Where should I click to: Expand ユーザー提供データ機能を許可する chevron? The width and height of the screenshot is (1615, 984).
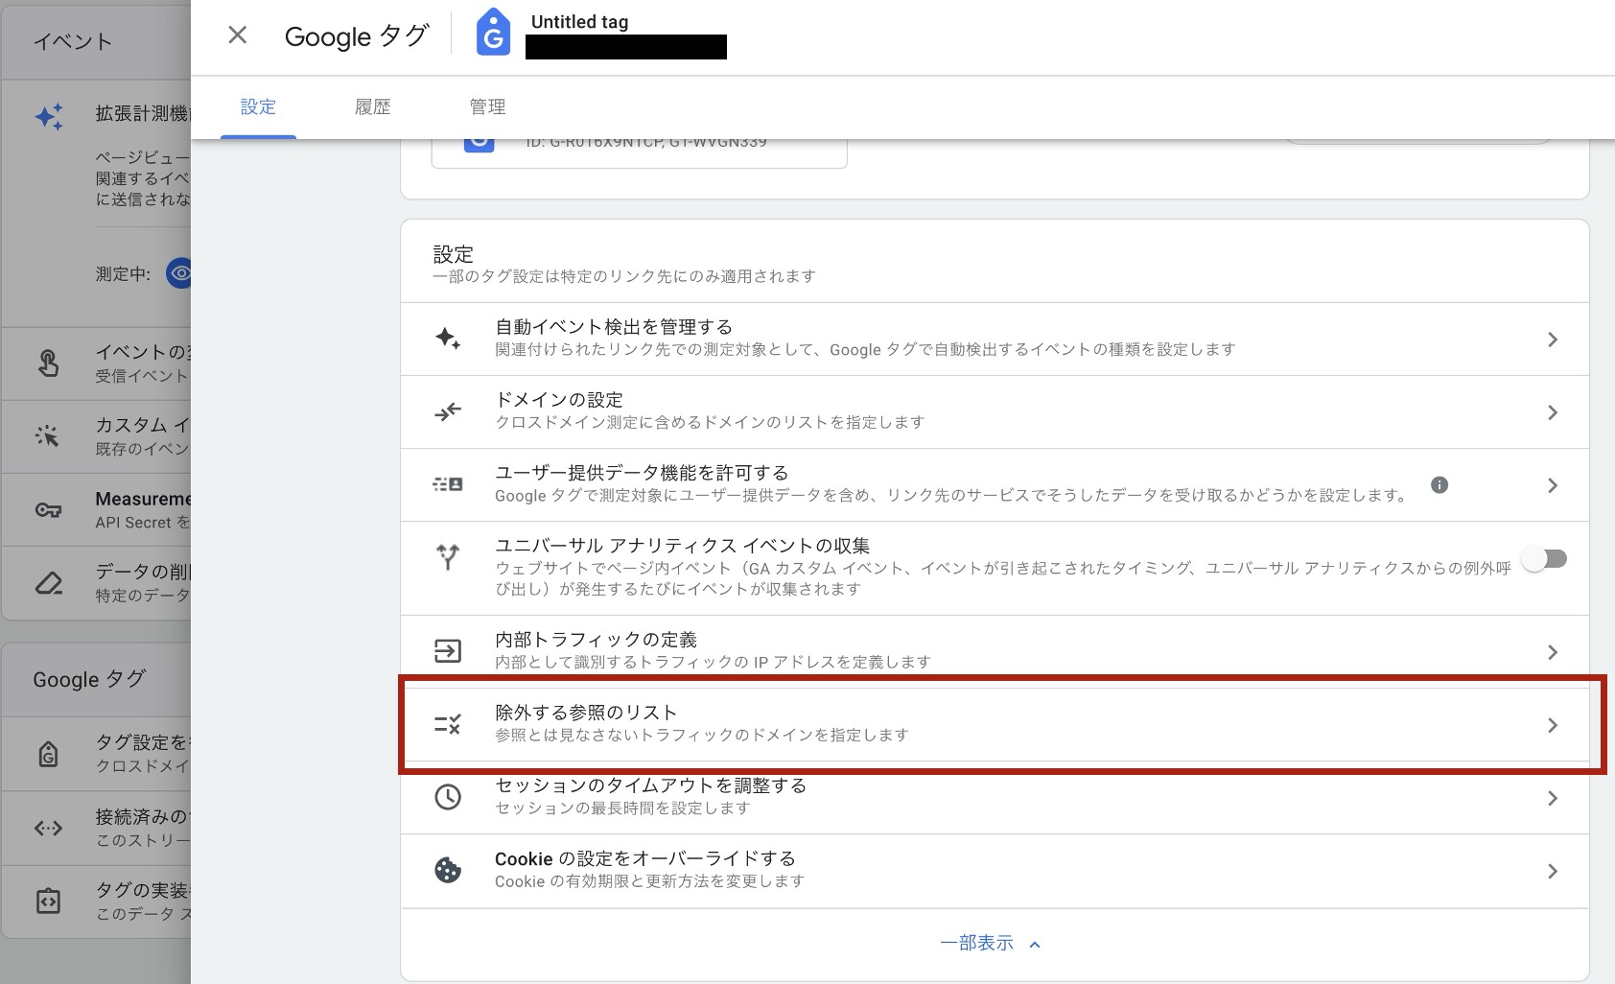[x=1553, y=485]
